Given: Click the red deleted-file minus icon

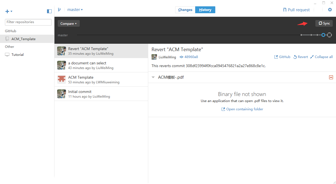Looking at the screenshot, I should [331, 77].
